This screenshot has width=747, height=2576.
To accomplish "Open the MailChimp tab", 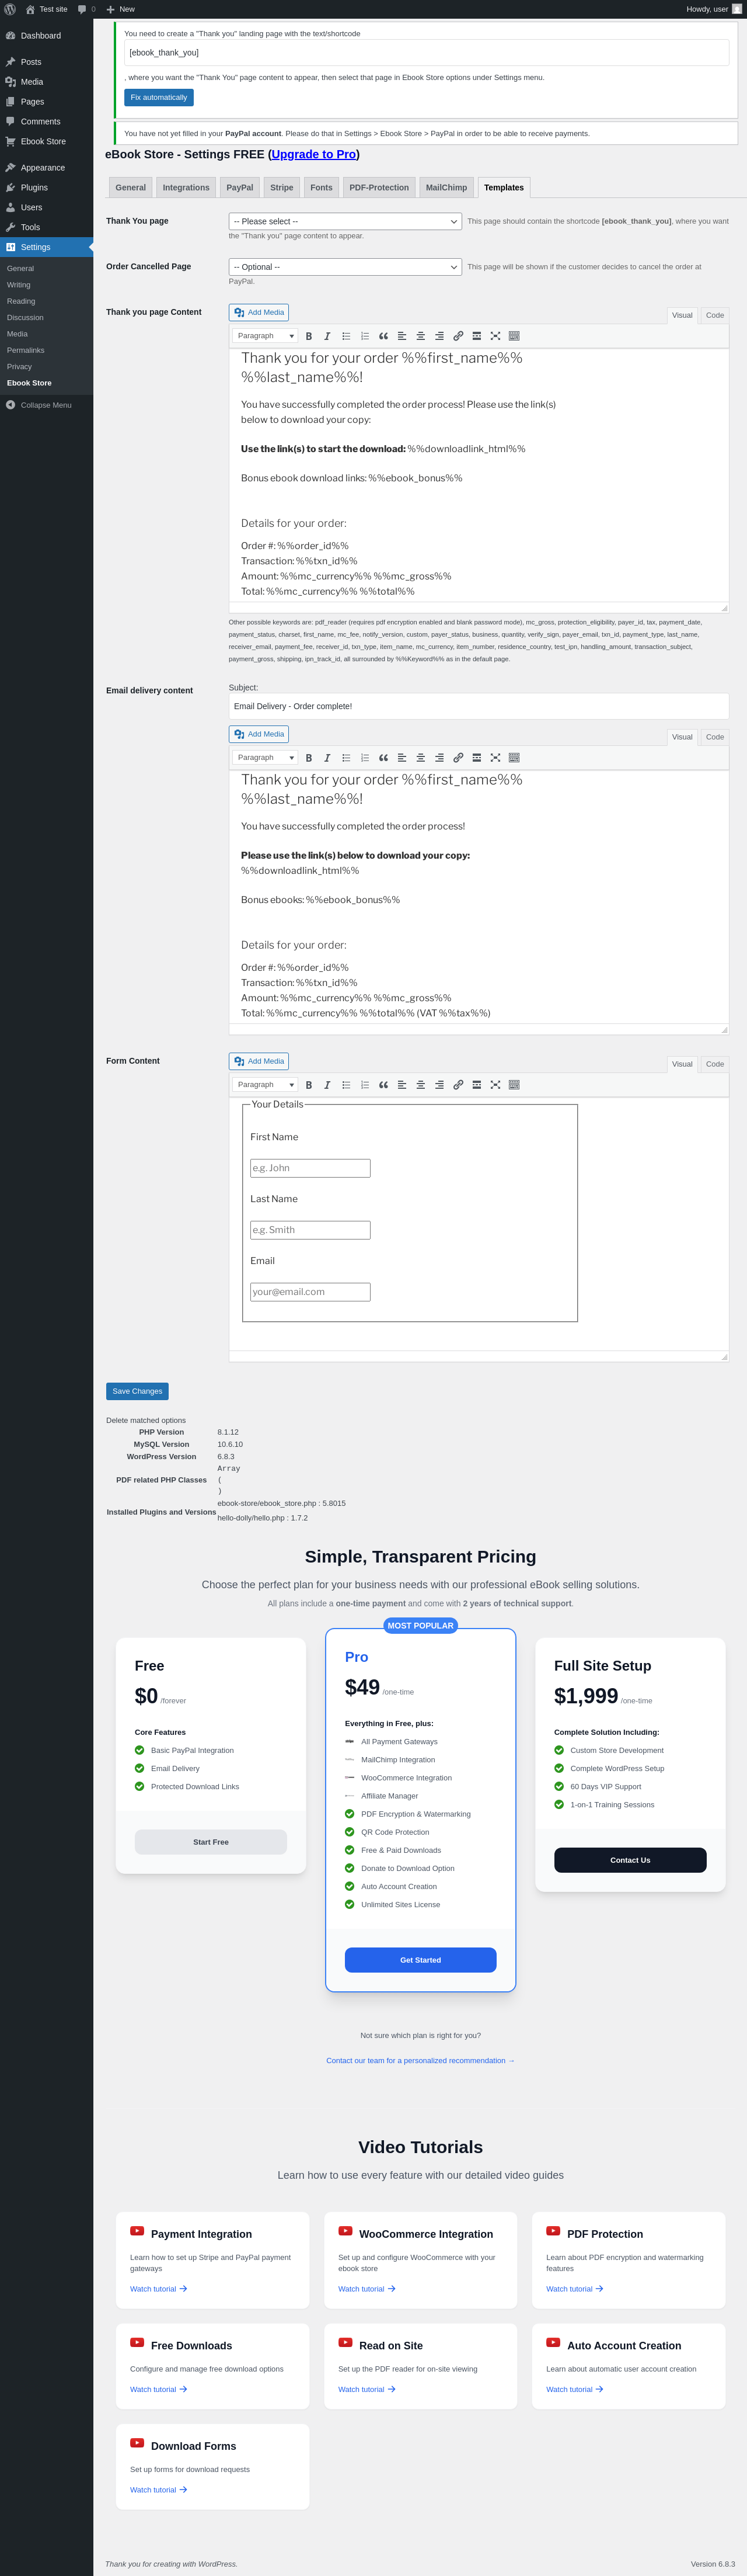I will [446, 187].
